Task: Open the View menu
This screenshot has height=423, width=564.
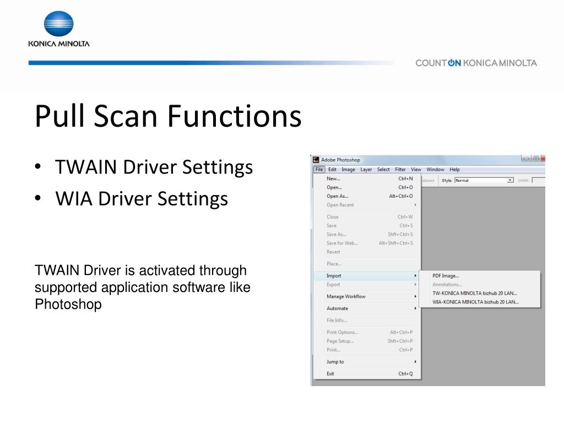Action: point(416,170)
